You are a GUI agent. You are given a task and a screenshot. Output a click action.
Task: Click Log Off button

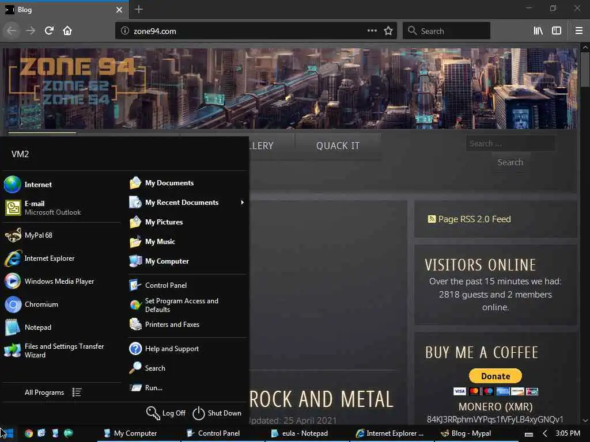[x=166, y=413]
